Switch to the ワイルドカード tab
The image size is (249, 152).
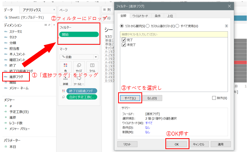[x=140, y=16]
